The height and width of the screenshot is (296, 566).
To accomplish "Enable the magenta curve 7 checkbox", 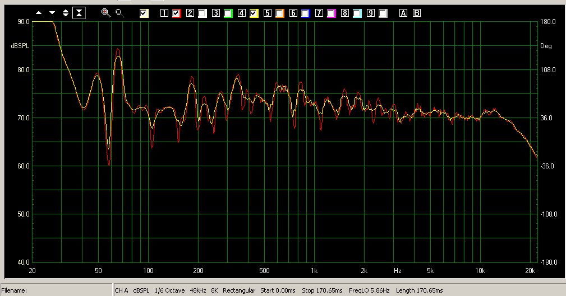I will point(331,13).
